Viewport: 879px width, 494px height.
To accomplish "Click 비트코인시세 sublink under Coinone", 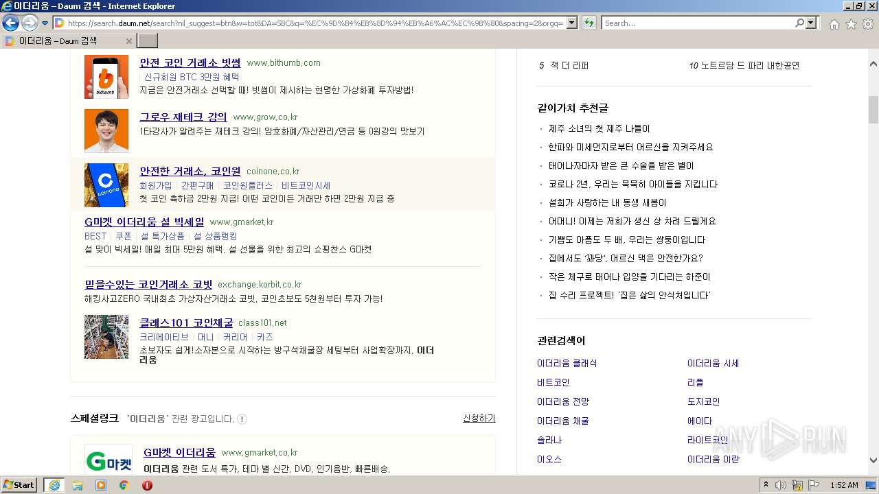I will click(306, 185).
